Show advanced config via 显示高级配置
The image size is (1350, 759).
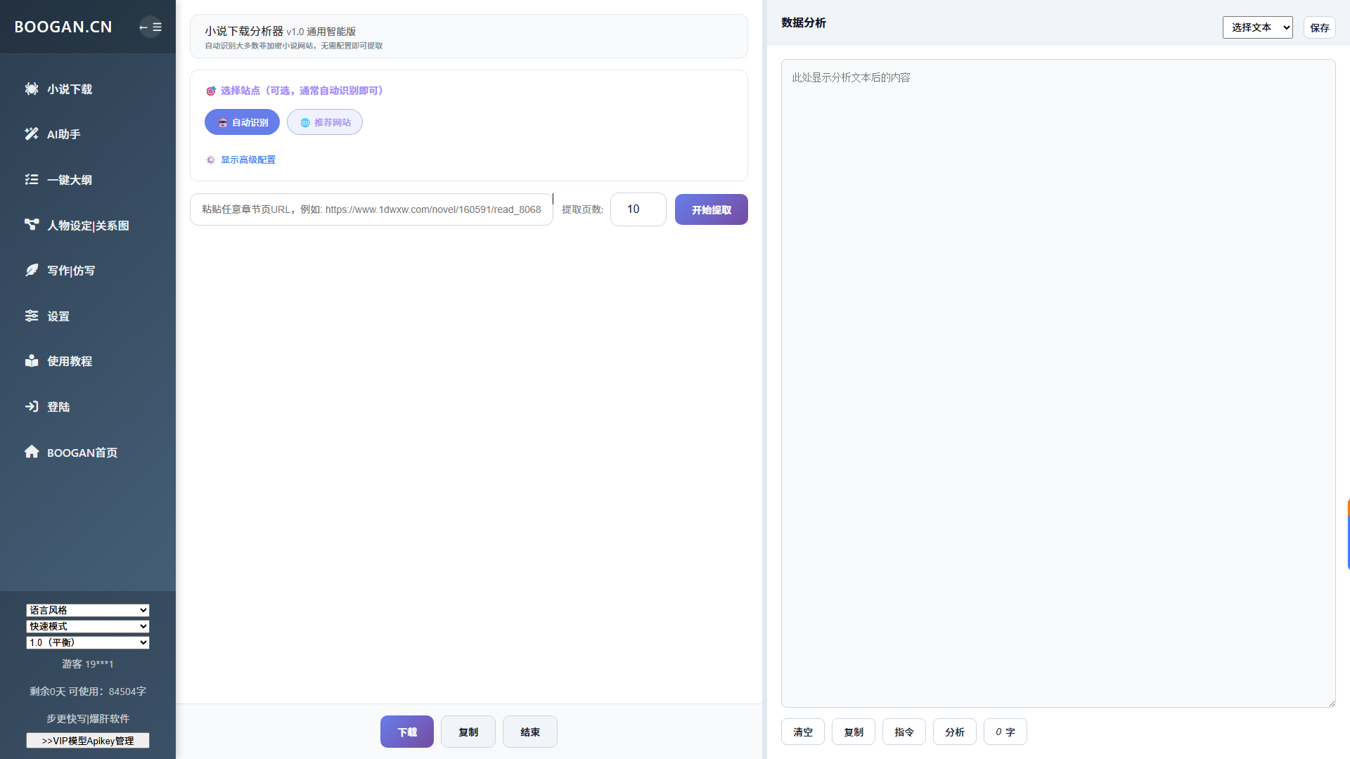(x=247, y=160)
